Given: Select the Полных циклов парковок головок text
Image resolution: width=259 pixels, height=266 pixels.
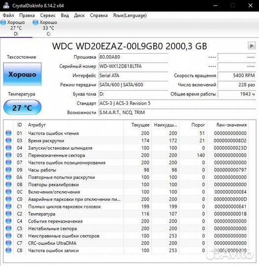Looking at the screenshot, I should click(x=65, y=206).
